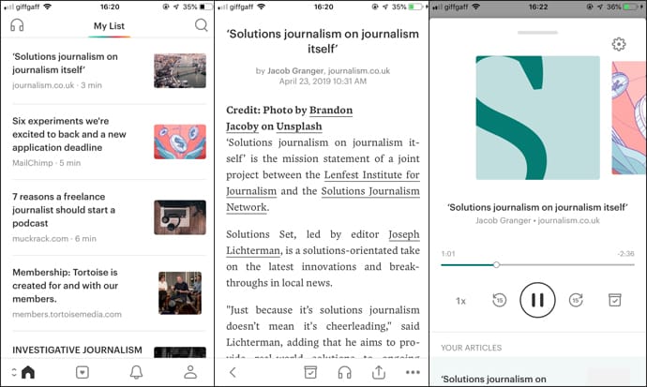The width and height of the screenshot is (647, 387).
Task: Open Lenfest Institute for Journalism link
Action: (x=323, y=183)
